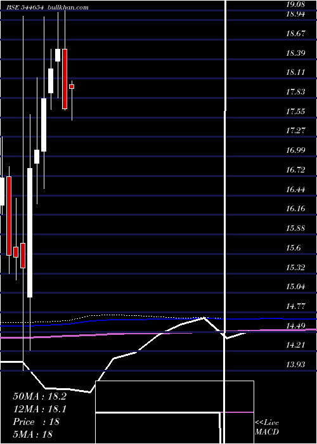
Task: Click the 50MA : 18.2 readout
Action: point(40,396)
